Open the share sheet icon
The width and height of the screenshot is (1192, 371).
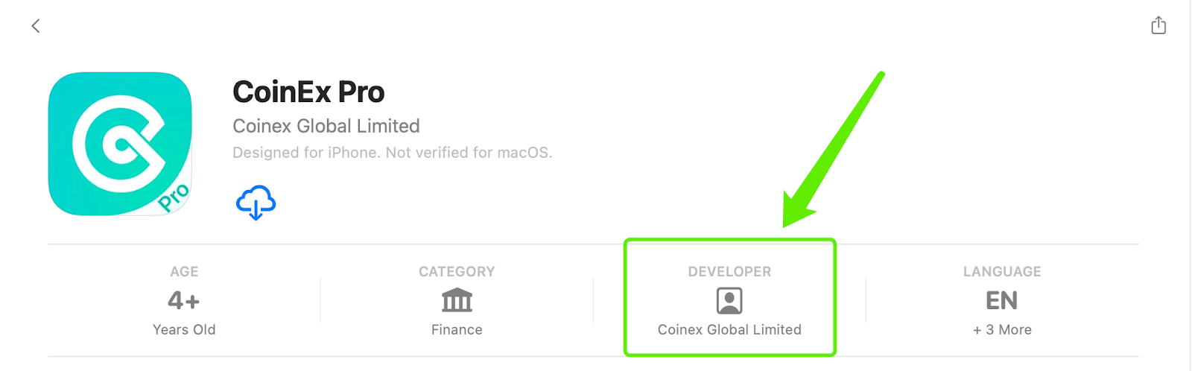point(1158,25)
